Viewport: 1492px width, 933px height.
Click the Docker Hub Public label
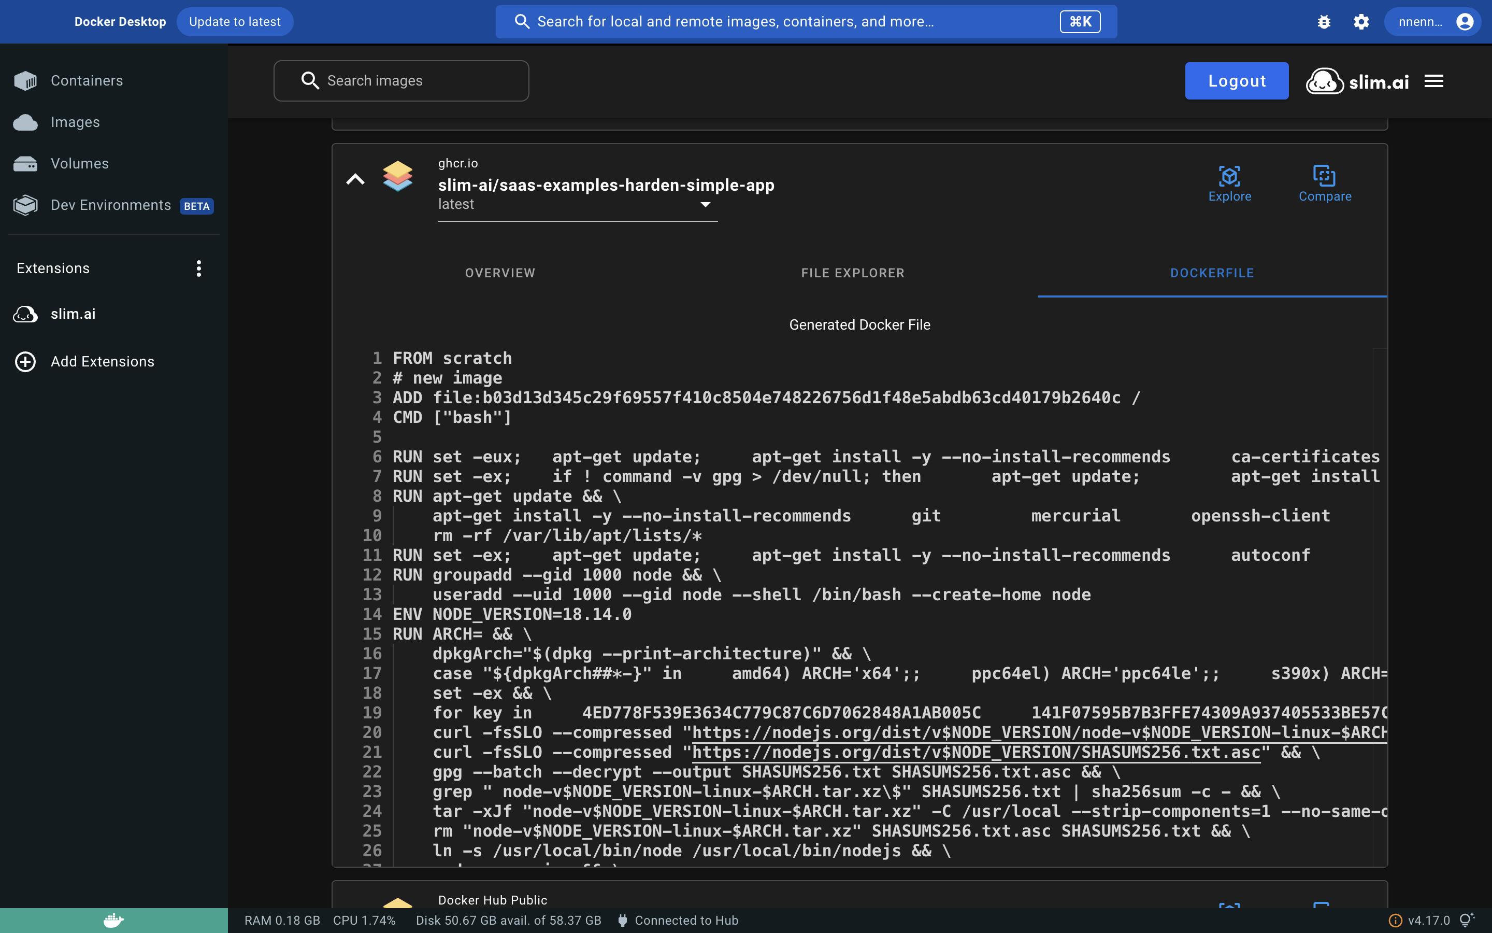pos(493,900)
